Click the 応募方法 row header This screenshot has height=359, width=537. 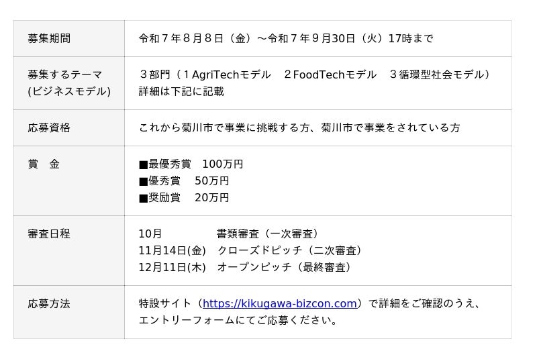(49, 304)
